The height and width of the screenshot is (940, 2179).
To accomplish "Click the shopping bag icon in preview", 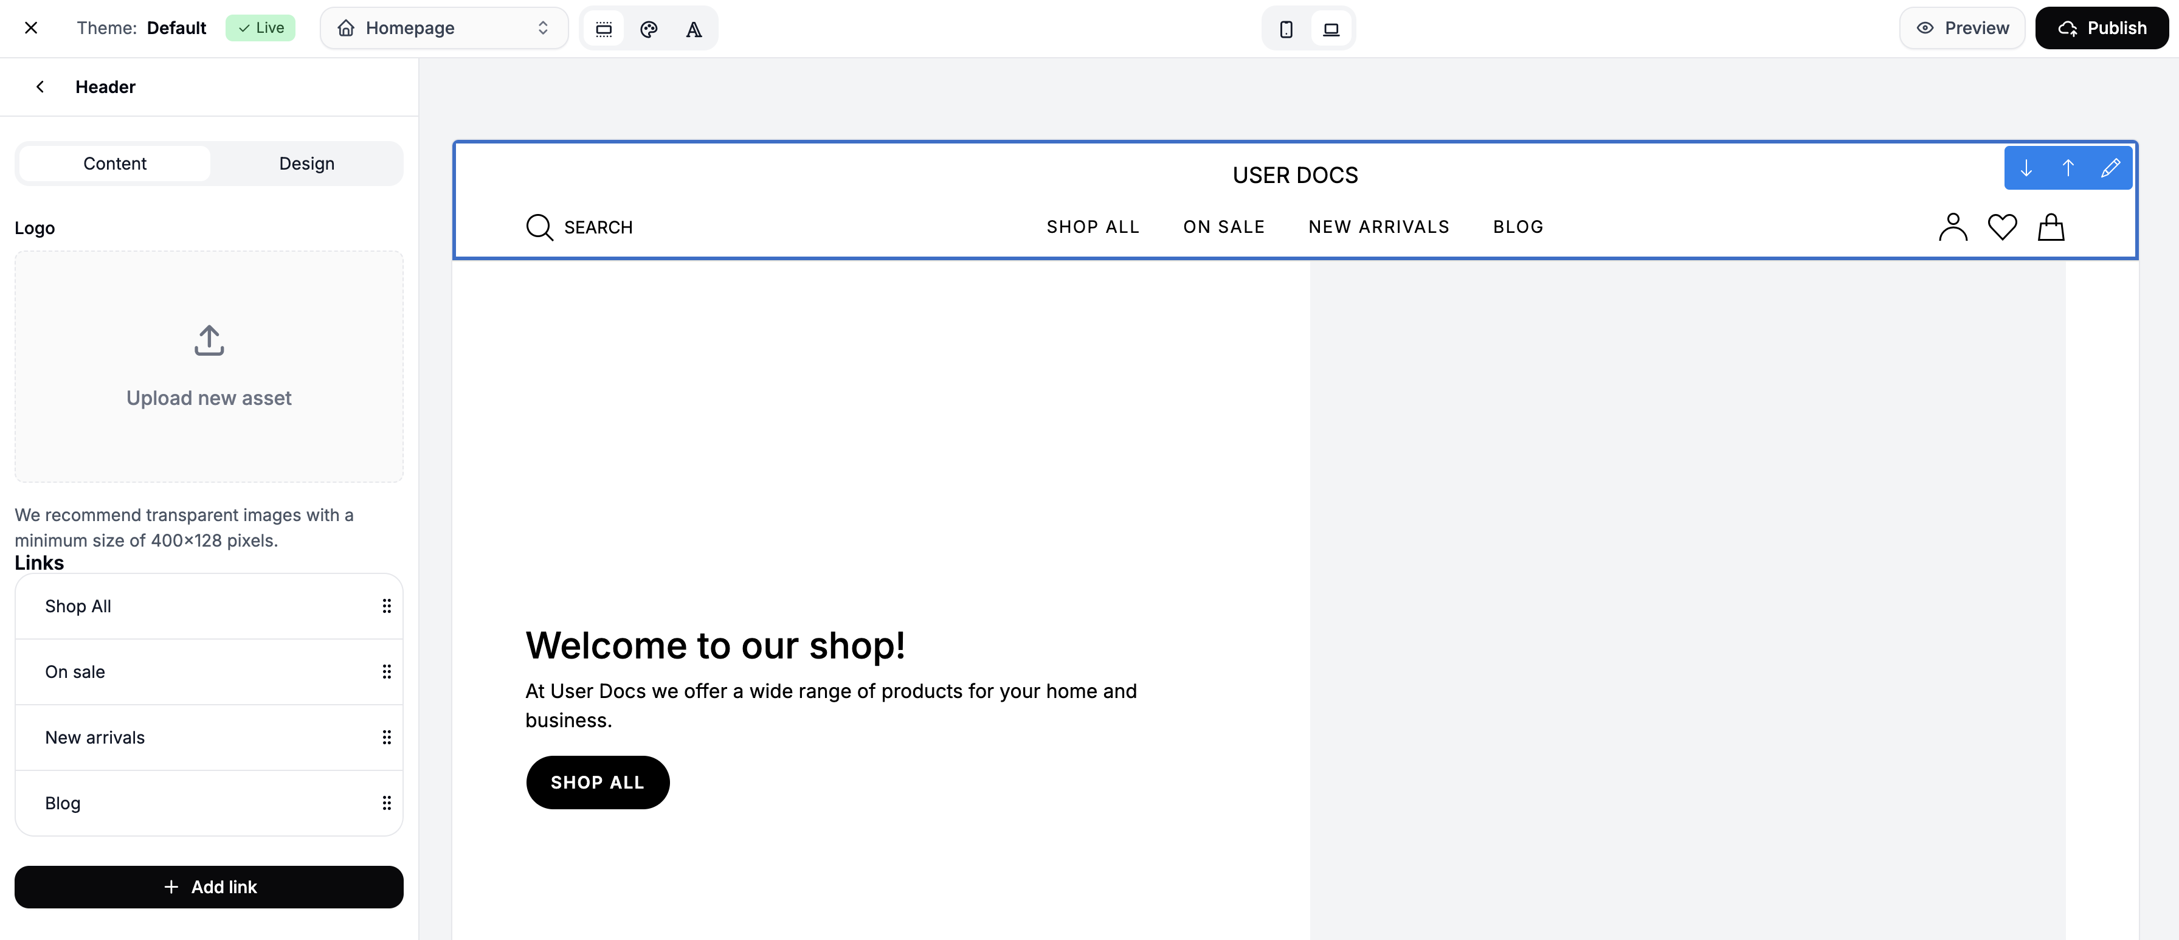I will point(2051,227).
